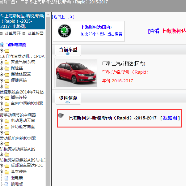
Task: Open folder icon for 后部泊车雷达PDC
Action: (x=7, y=166)
